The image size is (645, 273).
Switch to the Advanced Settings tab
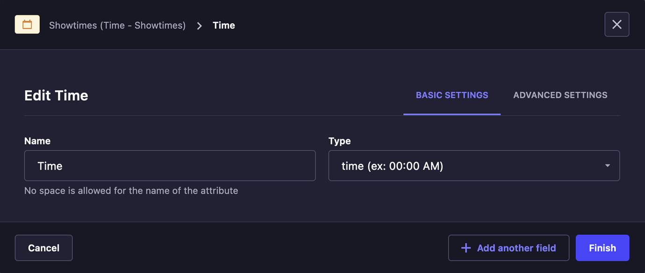560,95
